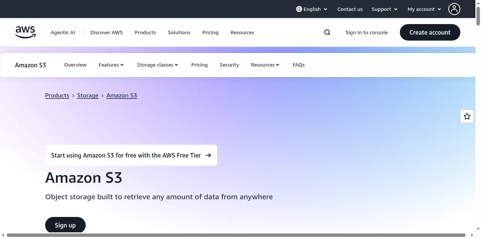Click the Amazon S3 product nav title
This screenshot has width=481, height=238.
coord(30,65)
